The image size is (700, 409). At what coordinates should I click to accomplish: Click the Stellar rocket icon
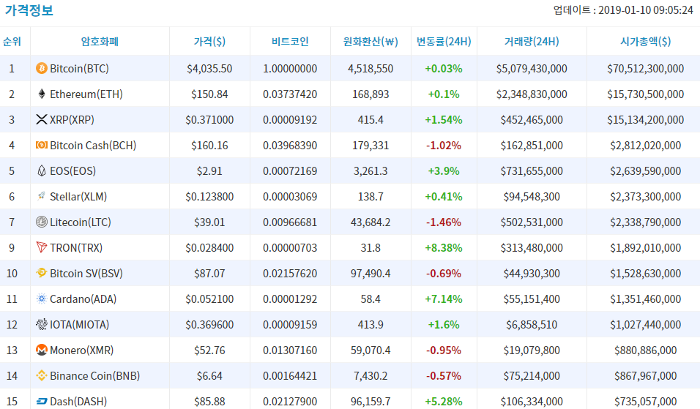[x=42, y=196]
